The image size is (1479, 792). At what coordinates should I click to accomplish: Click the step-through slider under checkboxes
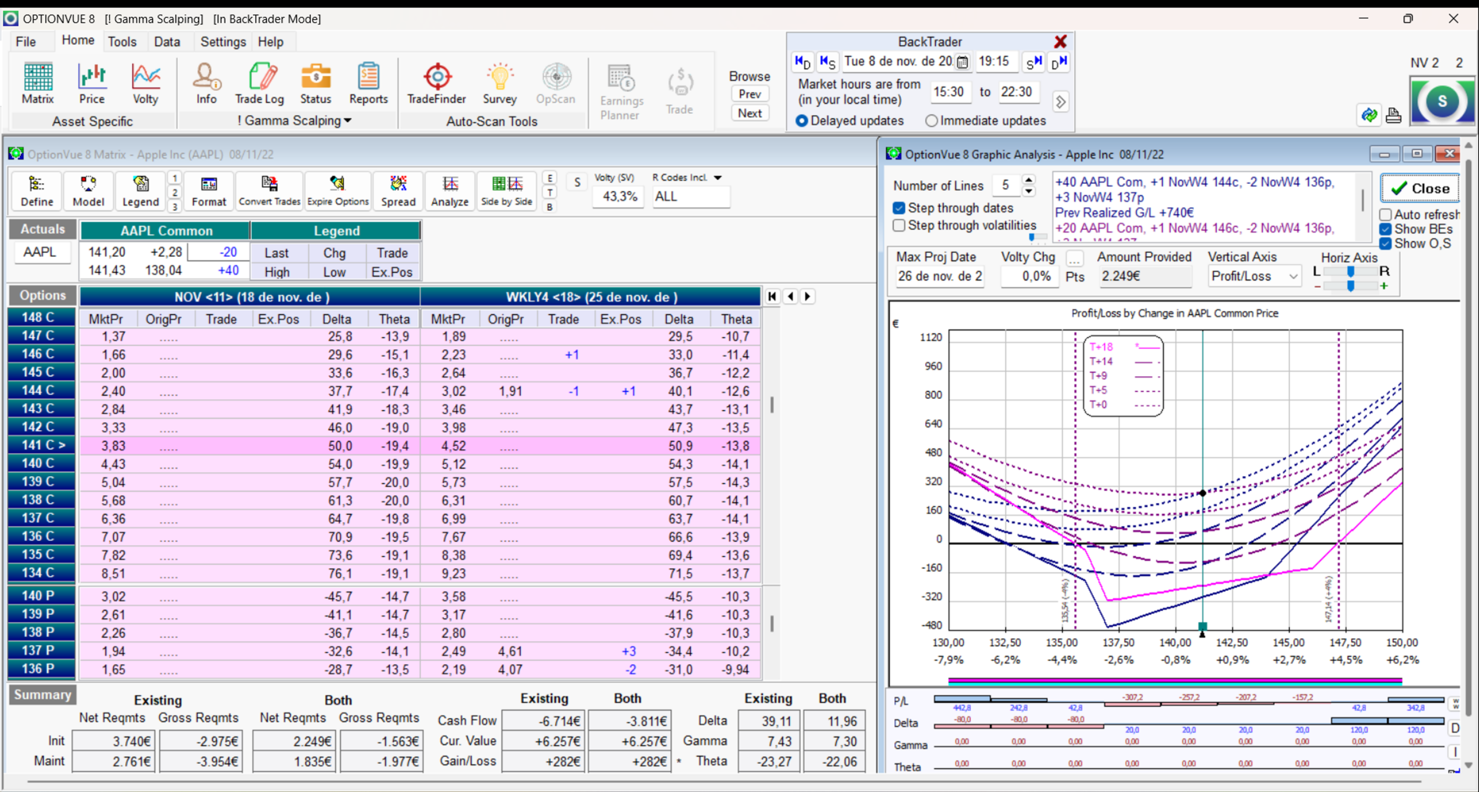tap(1038, 236)
